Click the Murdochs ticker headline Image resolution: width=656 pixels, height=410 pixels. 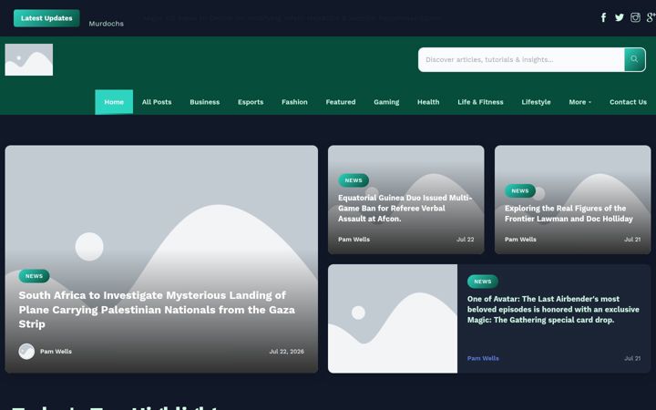point(106,24)
